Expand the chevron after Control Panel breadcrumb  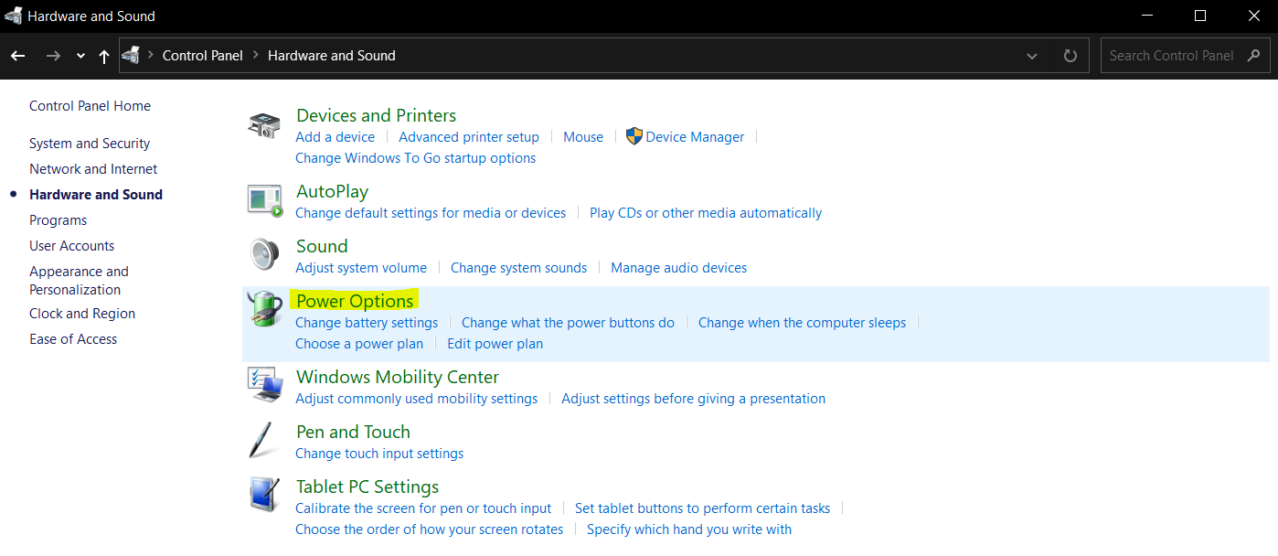[x=256, y=56]
